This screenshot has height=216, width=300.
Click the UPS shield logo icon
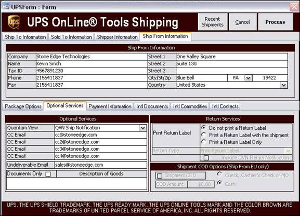click(x=14, y=22)
